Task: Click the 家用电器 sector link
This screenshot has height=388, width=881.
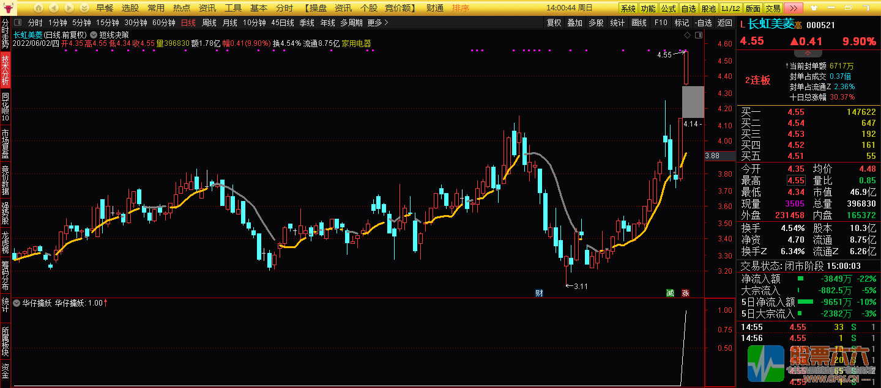Action: click(356, 44)
